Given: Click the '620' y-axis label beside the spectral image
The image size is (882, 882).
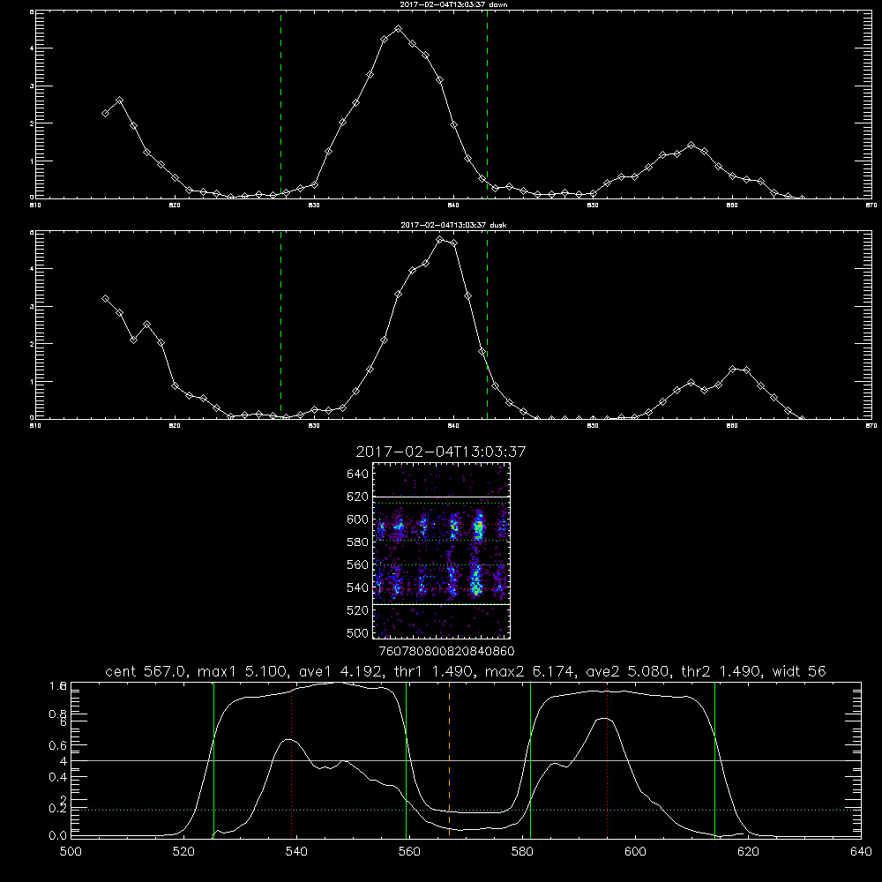Looking at the screenshot, I should tap(357, 497).
